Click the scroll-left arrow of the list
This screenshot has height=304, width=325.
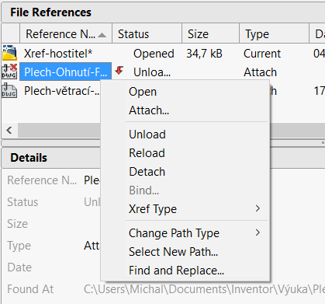click(x=9, y=130)
